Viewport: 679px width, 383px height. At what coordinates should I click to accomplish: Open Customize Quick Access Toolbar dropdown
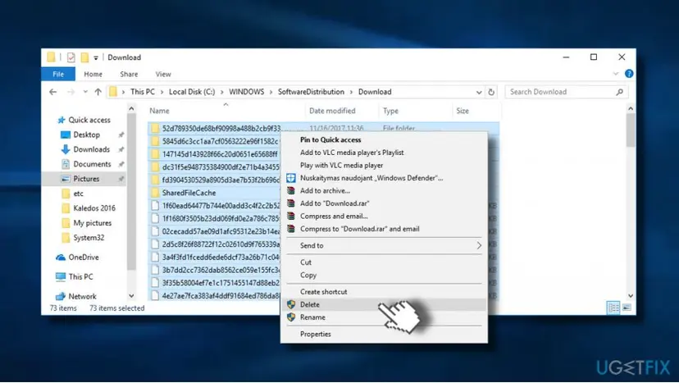click(96, 57)
